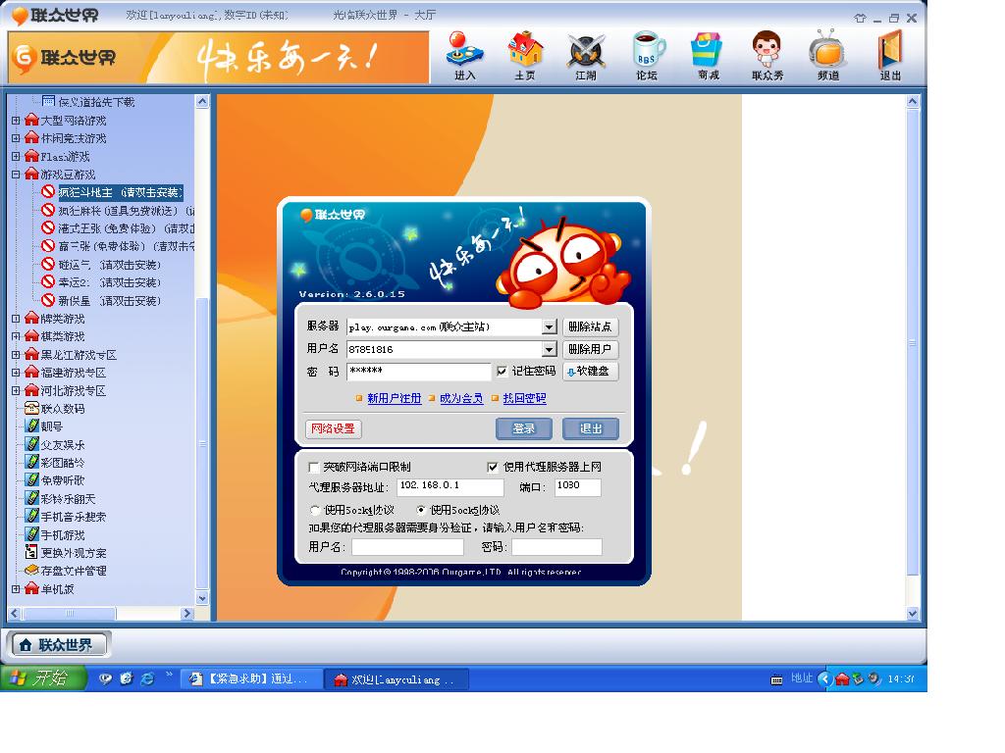Open the 联众秀 avatar icon

pos(767,56)
